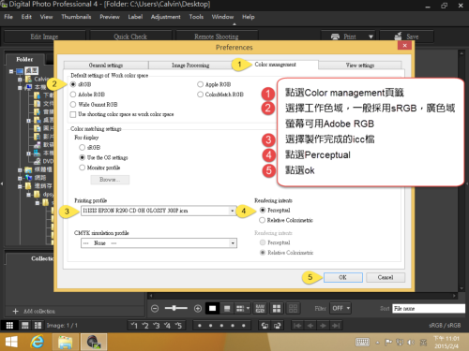Switch to thumbnail grid layout icon
This screenshot has height=351, width=469.
click(x=9, y=326)
